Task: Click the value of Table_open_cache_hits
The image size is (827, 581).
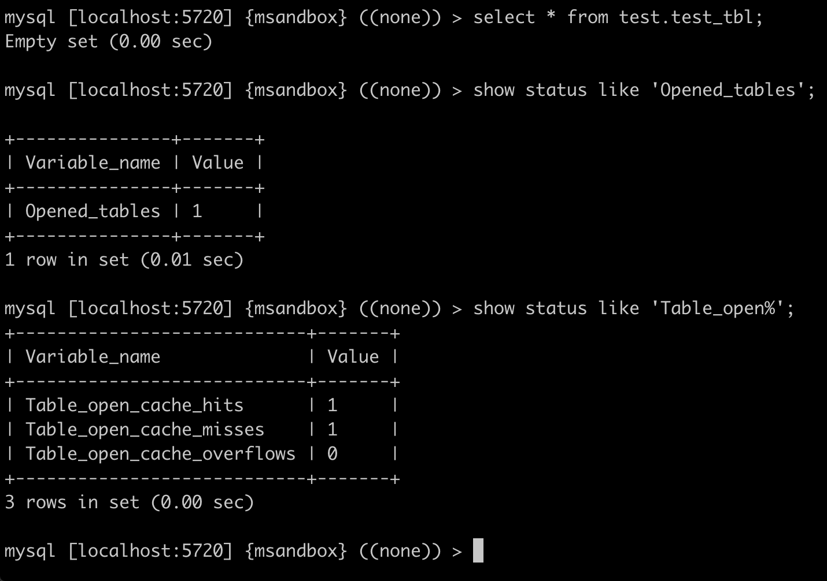Action: tap(333, 405)
